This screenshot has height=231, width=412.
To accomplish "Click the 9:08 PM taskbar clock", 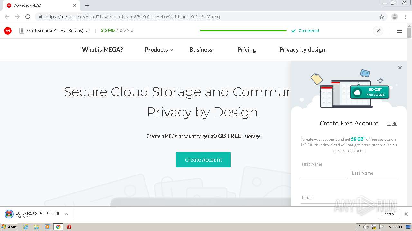I will pos(395,227).
